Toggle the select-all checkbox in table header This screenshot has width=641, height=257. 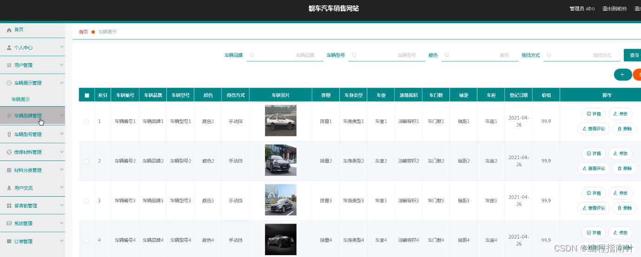(x=86, y=95)
